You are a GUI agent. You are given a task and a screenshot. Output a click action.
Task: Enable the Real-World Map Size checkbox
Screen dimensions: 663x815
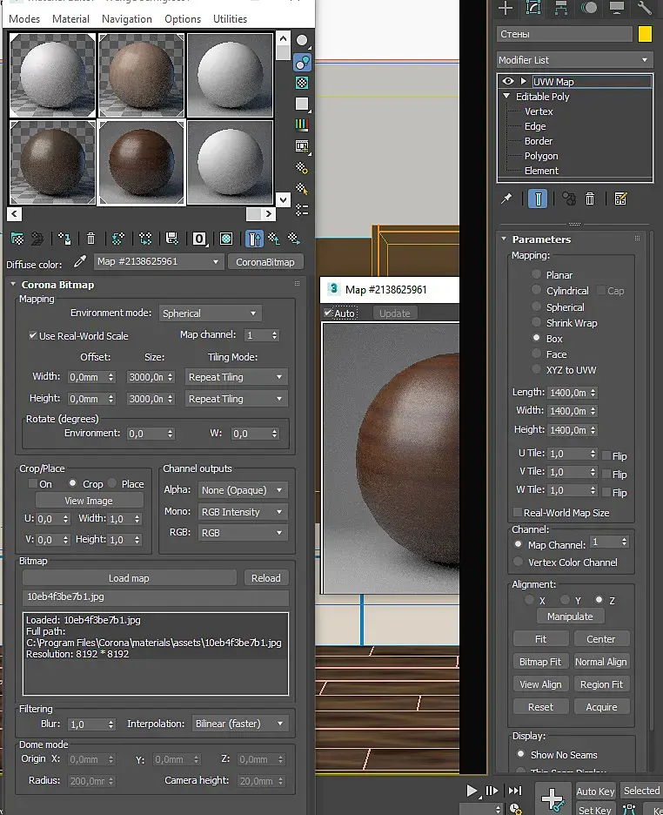pos(517,513)
